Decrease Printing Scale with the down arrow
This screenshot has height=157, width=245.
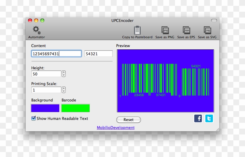pos(64,91)
